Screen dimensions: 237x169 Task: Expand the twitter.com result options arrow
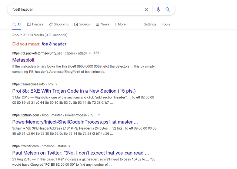[69, 146]
